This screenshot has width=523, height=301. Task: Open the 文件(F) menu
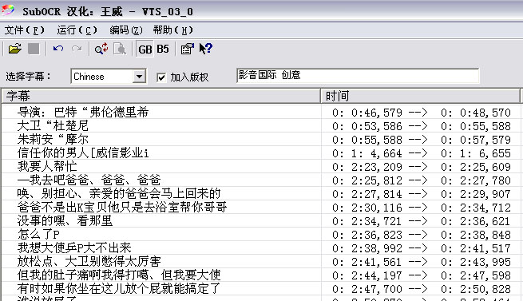pyautogui.click(x=24, y=30)
